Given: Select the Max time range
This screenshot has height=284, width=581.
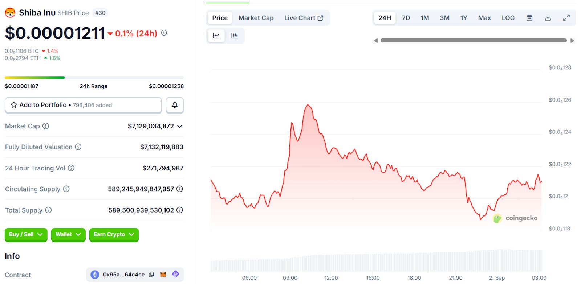Looking at the screenshot, I should point(484,18).
